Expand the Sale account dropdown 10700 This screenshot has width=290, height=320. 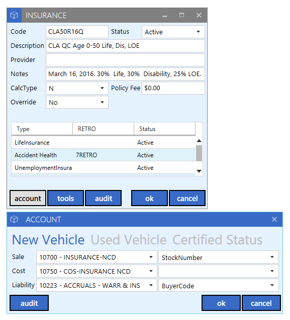pyautogui.click(x=96, y=257)
